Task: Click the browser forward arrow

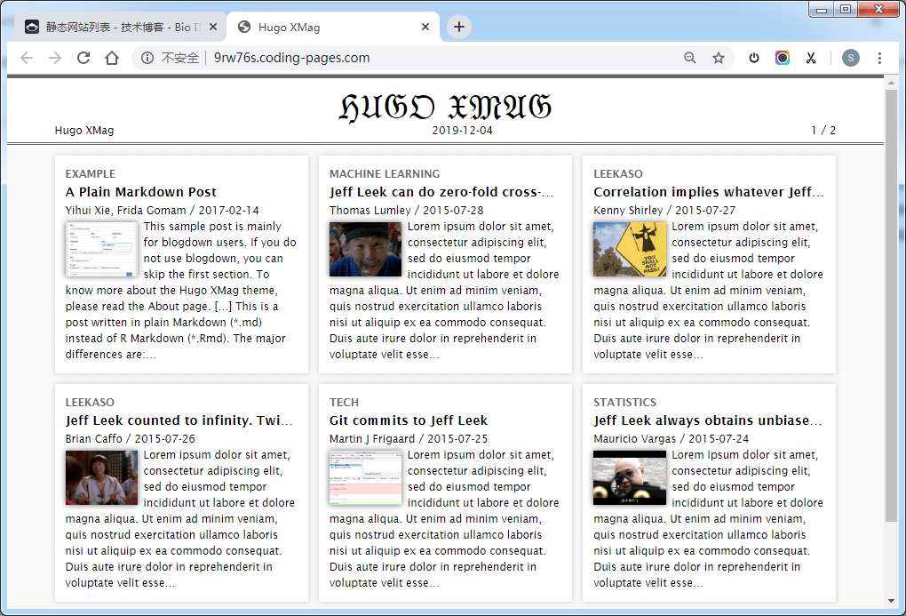Action: tap(55, 58)
